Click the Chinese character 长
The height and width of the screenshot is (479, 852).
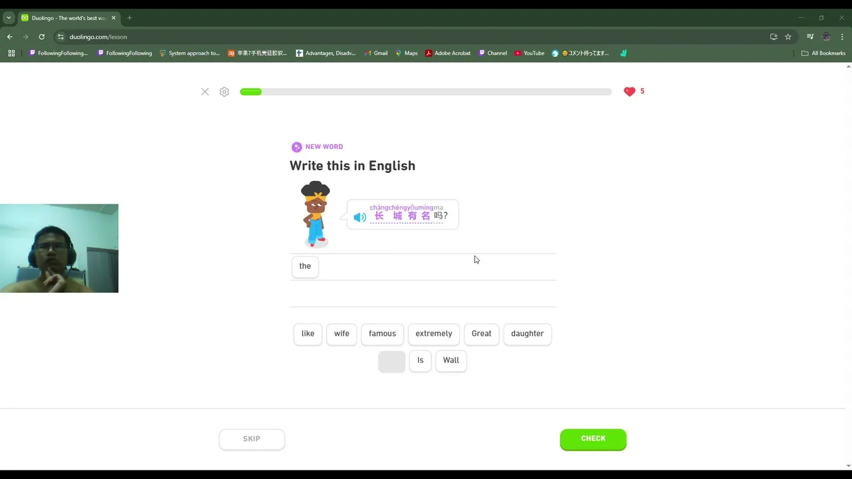[379, 216]
